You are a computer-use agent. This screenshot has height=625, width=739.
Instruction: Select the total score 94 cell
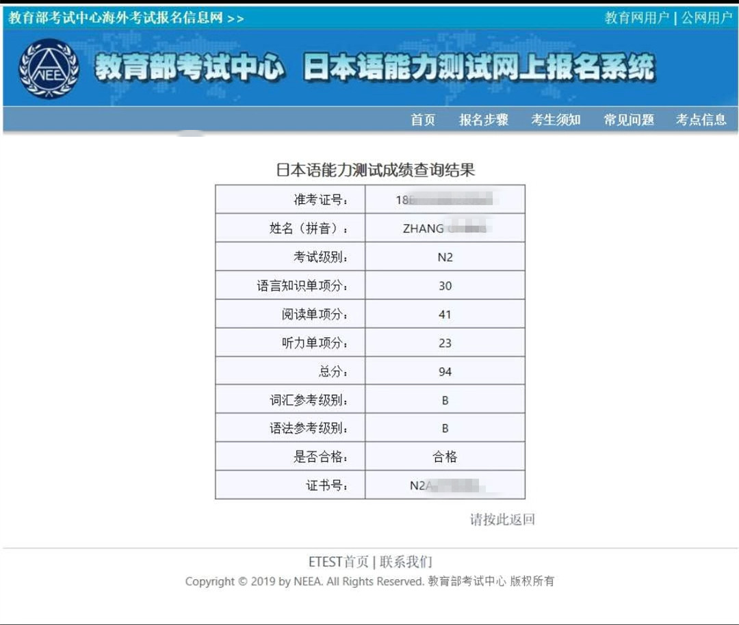[x=445, y=371]
